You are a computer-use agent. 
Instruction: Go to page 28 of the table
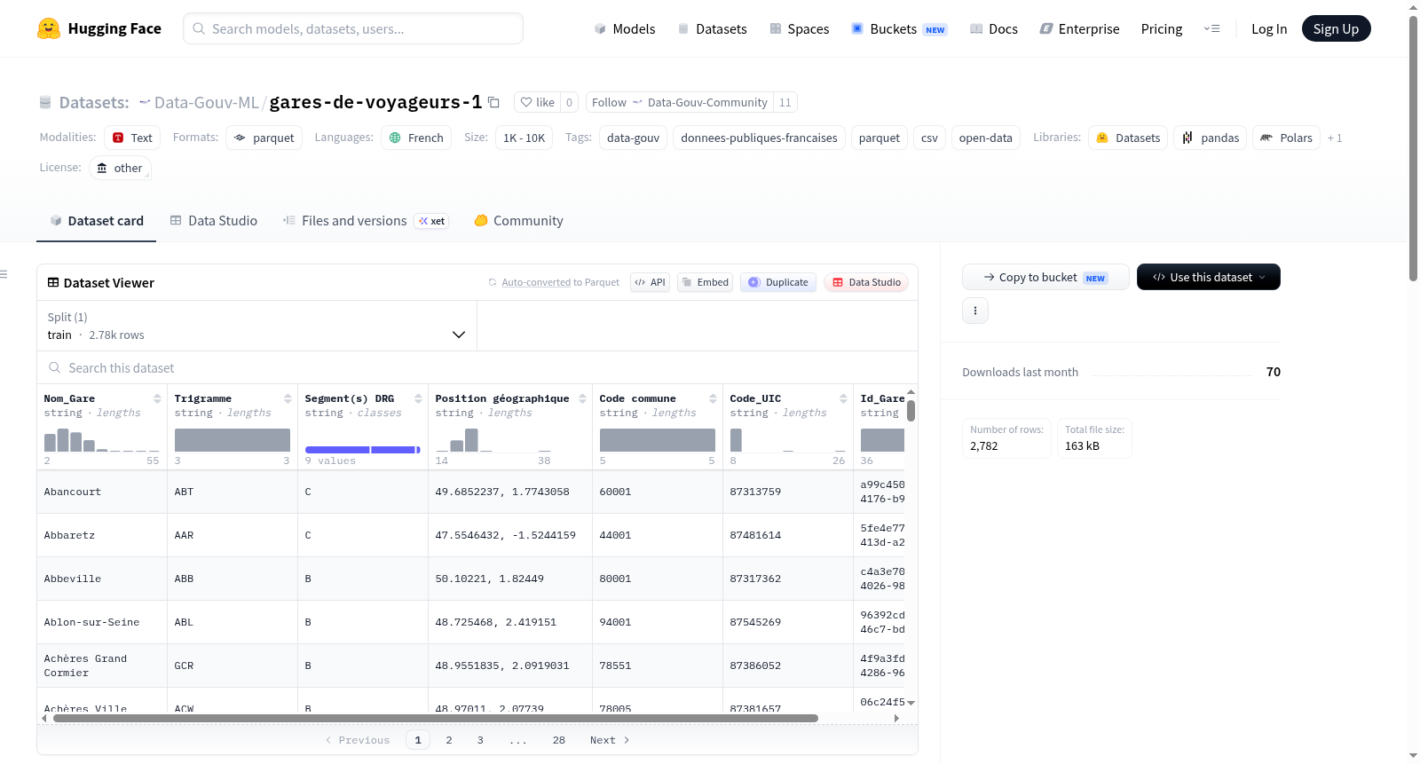(x=559, y=740)
